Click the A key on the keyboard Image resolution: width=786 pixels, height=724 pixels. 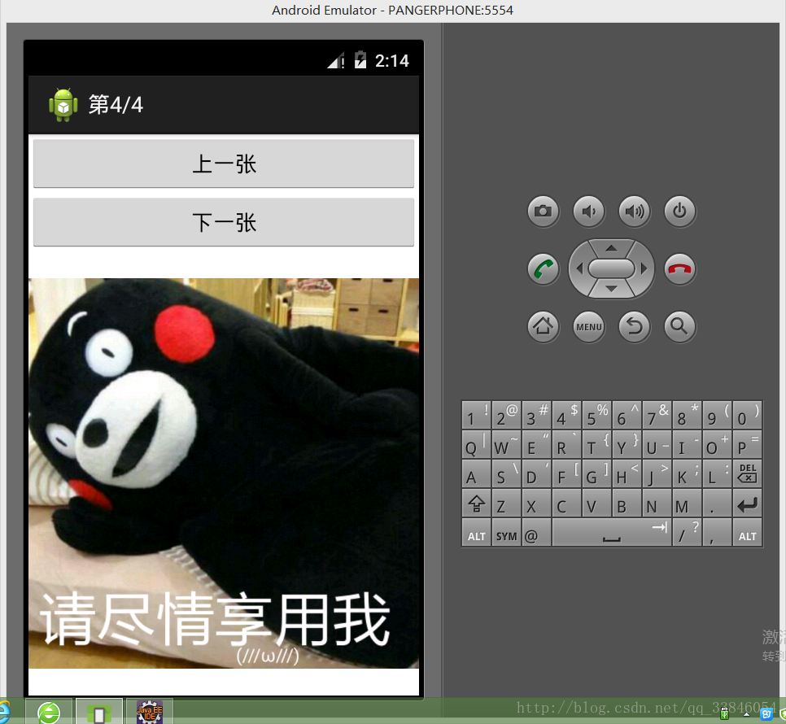(476, 473)
